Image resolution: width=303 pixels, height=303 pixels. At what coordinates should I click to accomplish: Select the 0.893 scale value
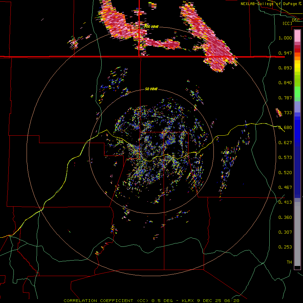tap(285, 68)
